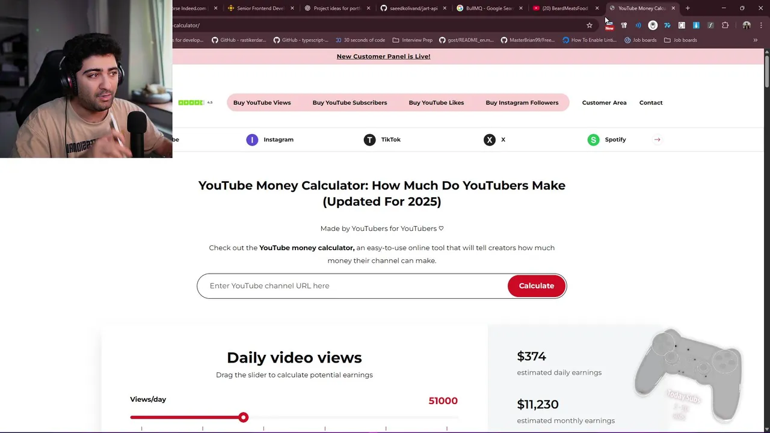
Task: Switch to the saeedkolivand/jart-api tab
Action: (413, 8)
